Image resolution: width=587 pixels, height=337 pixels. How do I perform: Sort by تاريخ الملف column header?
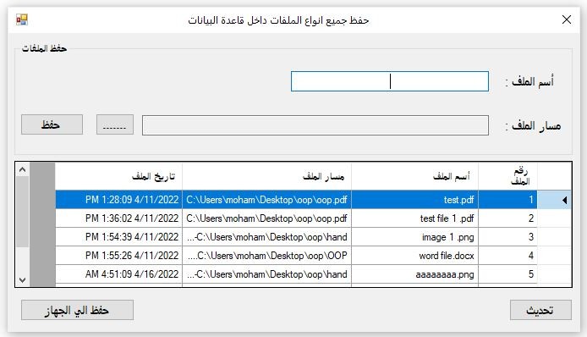(x=118, y=176)
